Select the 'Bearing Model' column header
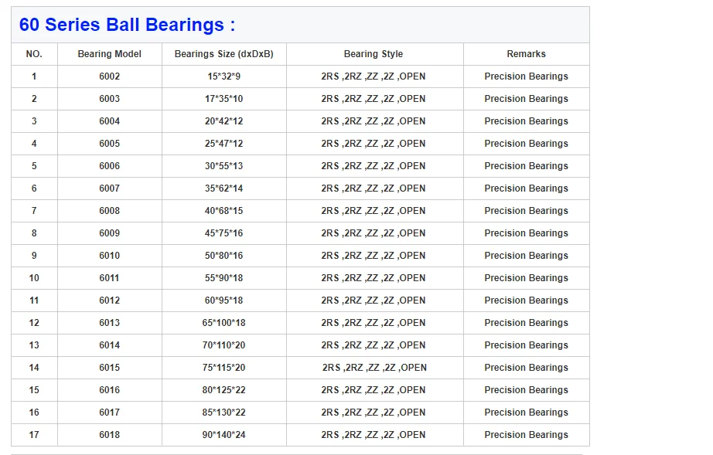713x455 pixels. point(110,54)
